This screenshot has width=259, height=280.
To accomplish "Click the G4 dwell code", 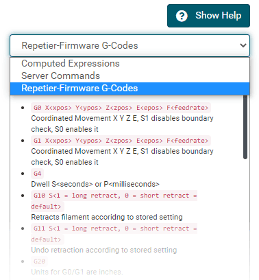I will tap(37, 174).
